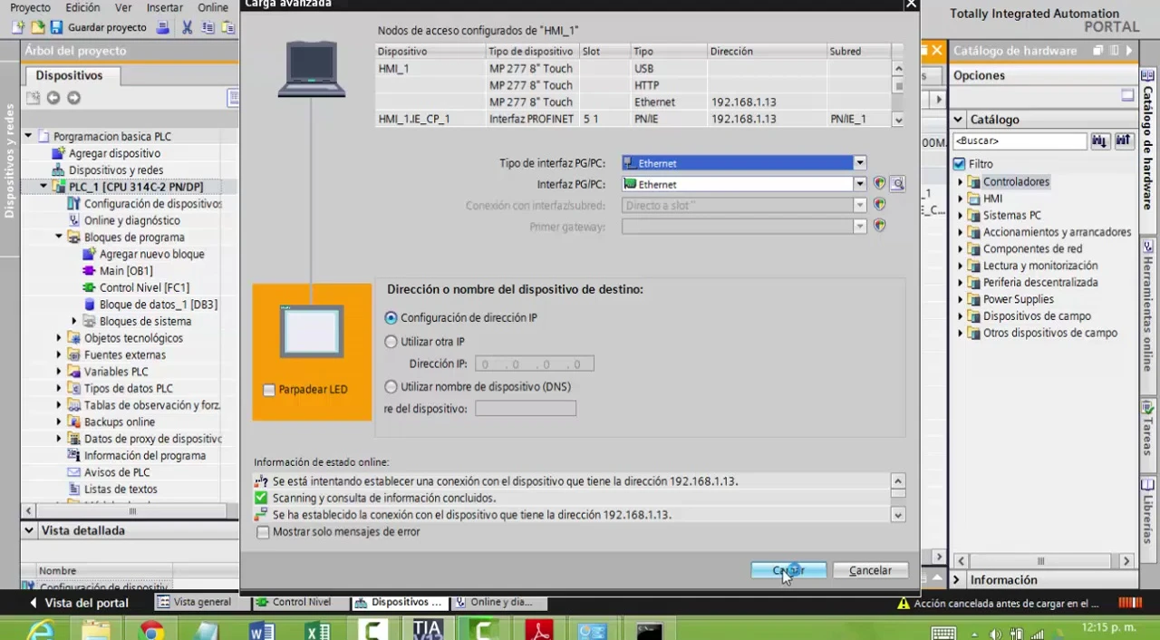This screenshot has height=640, width=1160.
Task: Enable Parpadear LED checkbox
Action: click(268, 390)
